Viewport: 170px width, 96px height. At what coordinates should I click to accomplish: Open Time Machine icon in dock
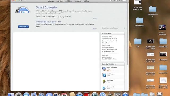[95, 94]
